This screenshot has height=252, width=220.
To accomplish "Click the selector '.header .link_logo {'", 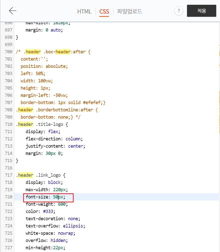I will tap(41, 175).
